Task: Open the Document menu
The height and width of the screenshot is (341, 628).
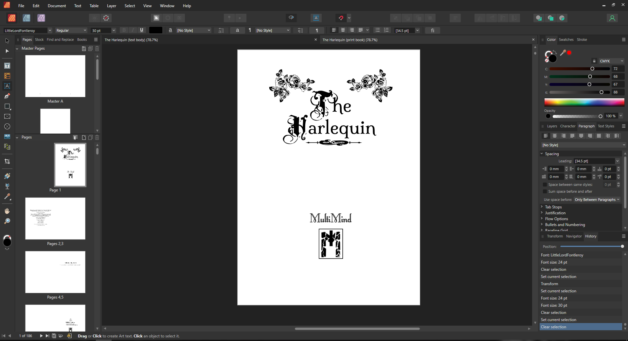Action: pos(56,6)
